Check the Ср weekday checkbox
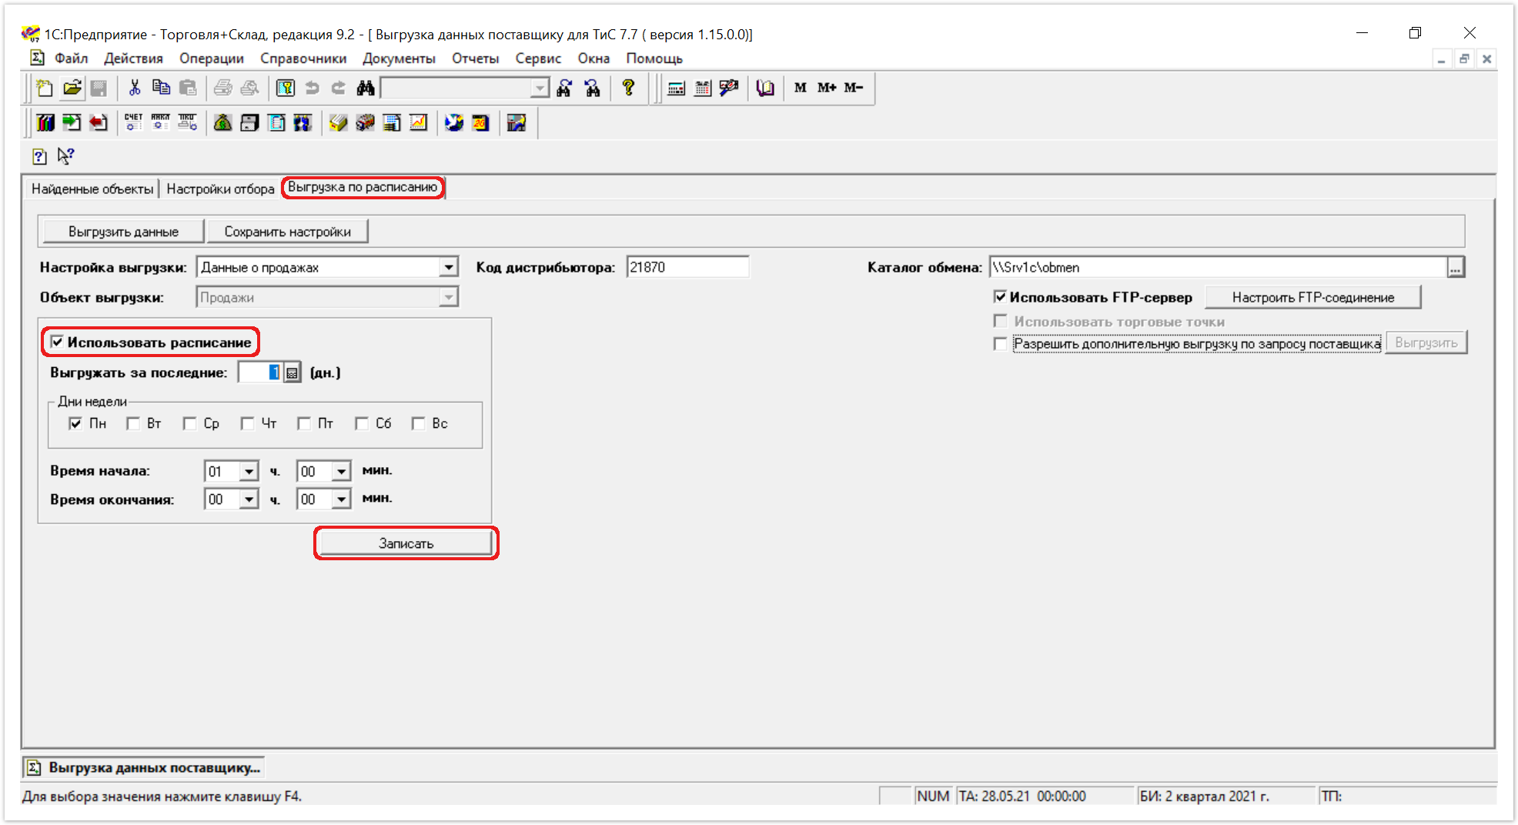The image size is (1518, 825). (189, 423)
